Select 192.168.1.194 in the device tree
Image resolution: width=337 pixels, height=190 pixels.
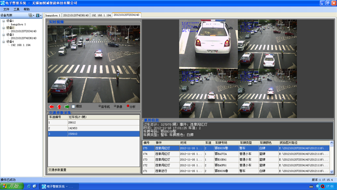click(x=21, y=45)
